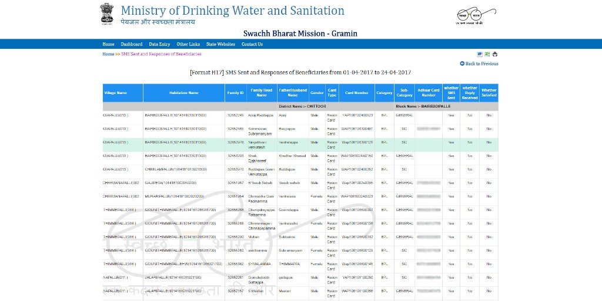Click the printer icon to print report
Viewport: 602px width, 301px height.
pos(495,54)
